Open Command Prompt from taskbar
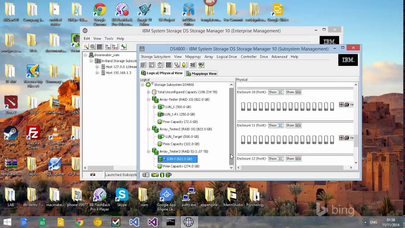The height and width of the screenshot is (228, 405). point(171,222)
